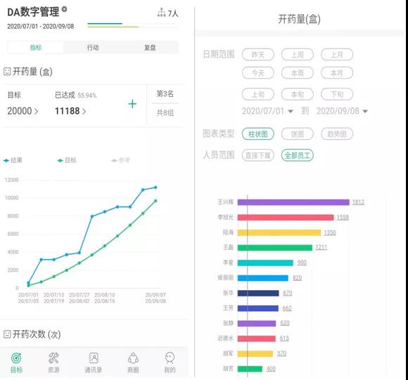Viewport: 408px width, 380px height.
Task: Click the purple 1812 bar
Action: [x=293, y=202]
